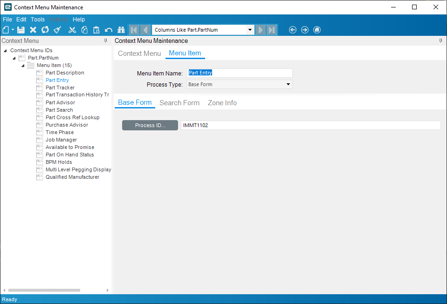Select Purchase Advisor in the tree
Viewport: 447px width, 304px height.
67,125
